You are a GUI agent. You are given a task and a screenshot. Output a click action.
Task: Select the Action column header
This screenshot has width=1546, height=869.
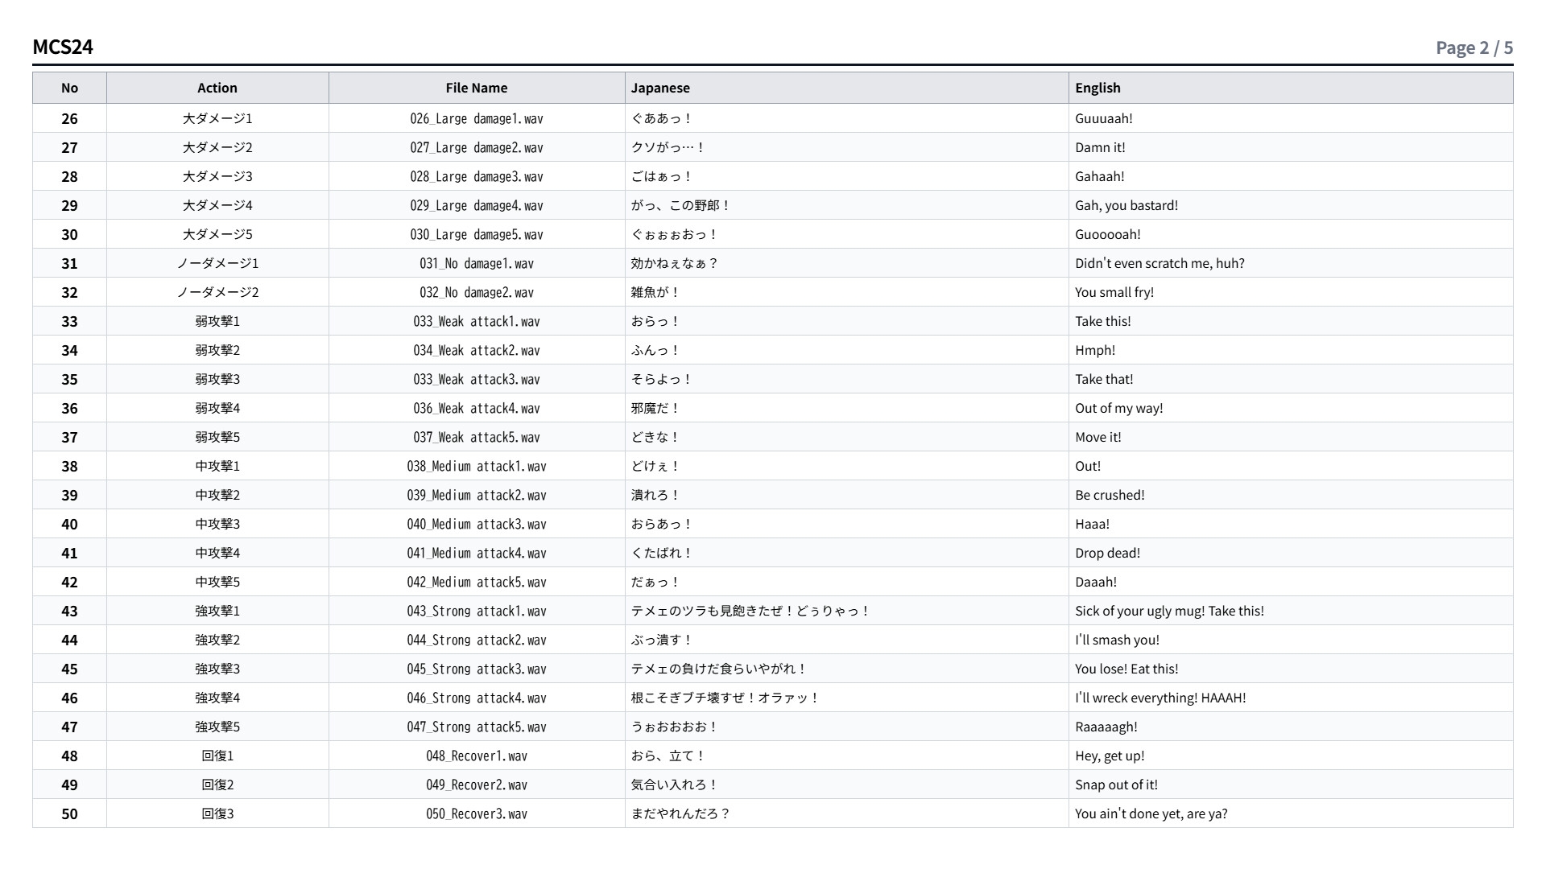click(x=217, y=88)
